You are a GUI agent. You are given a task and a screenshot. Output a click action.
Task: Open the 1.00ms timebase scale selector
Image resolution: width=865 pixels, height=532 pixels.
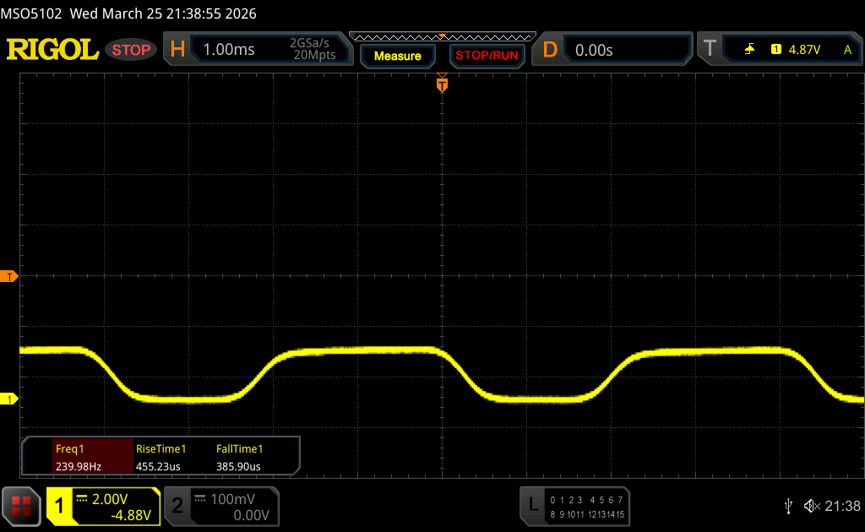(229, 50)
